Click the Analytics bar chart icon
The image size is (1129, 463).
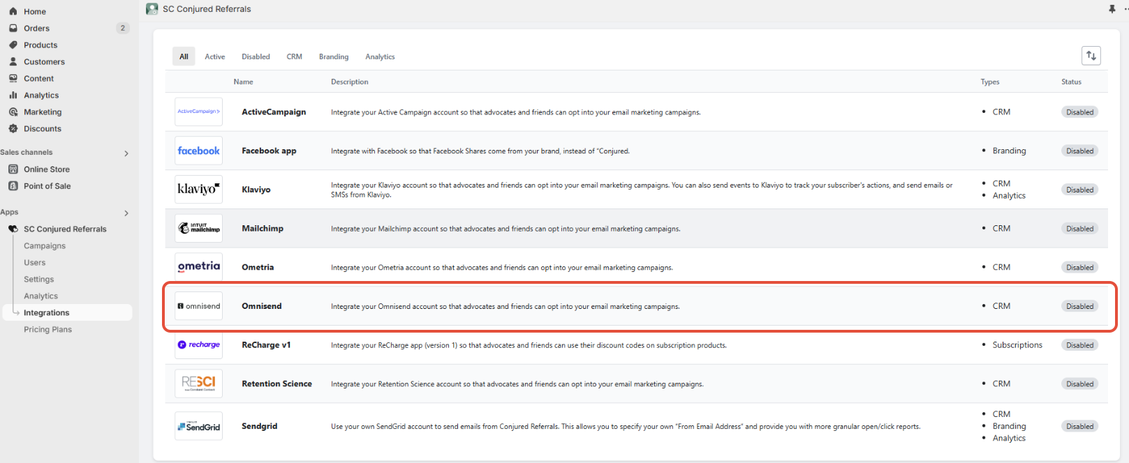pyautogui.click(x=13, y=95)
